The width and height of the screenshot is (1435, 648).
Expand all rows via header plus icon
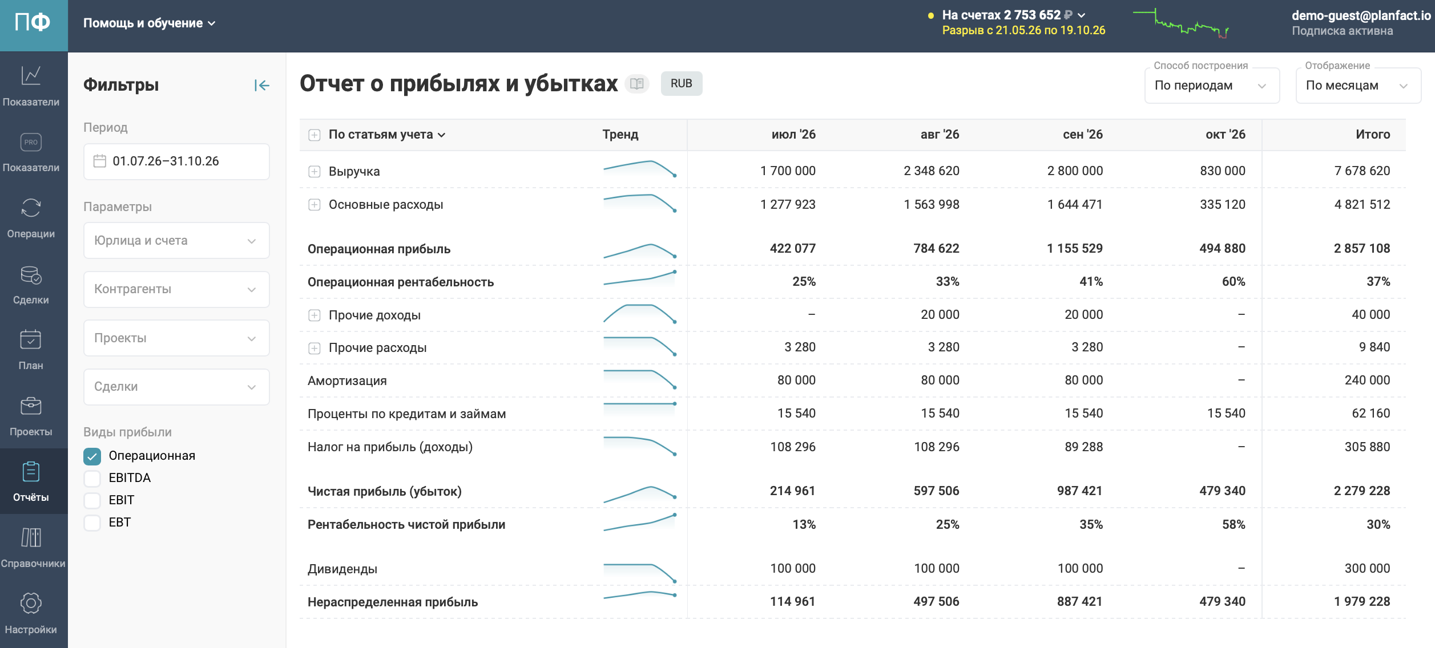315,135
